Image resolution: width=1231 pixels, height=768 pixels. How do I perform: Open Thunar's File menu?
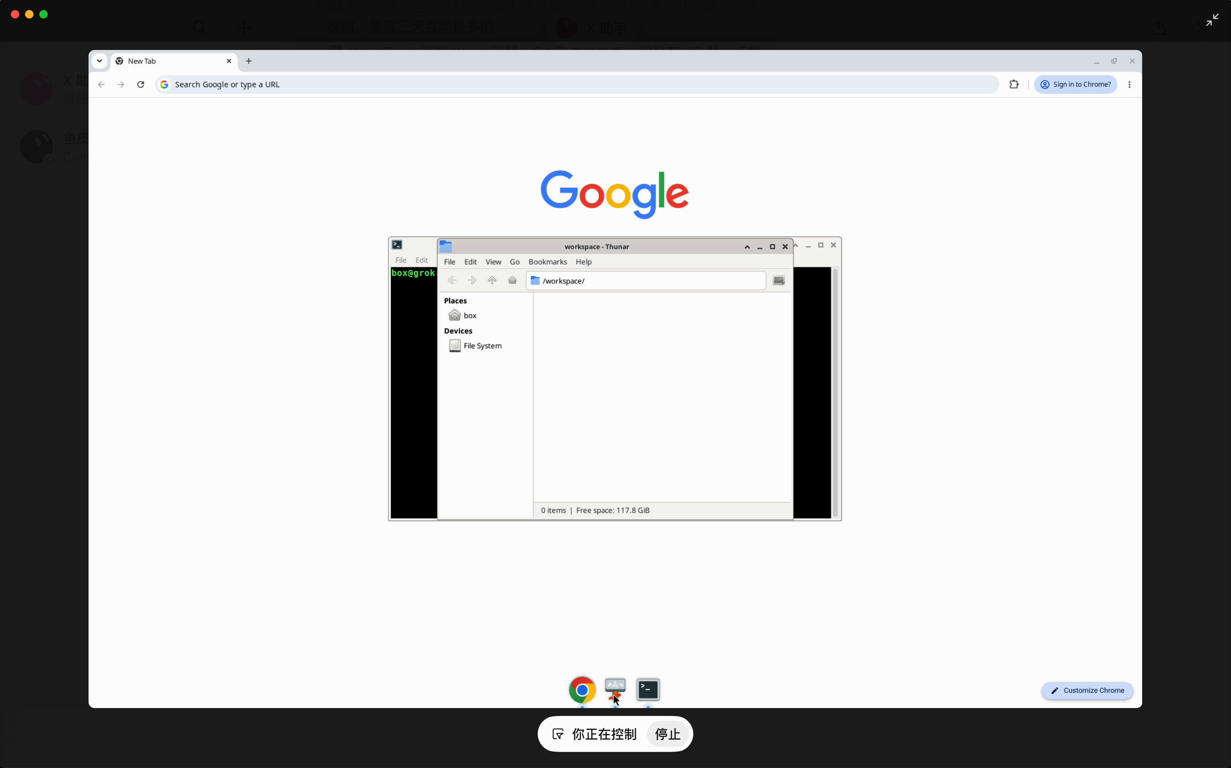coord(449,262)
